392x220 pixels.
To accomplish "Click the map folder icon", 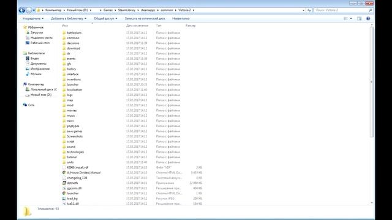I will point(64,100).
